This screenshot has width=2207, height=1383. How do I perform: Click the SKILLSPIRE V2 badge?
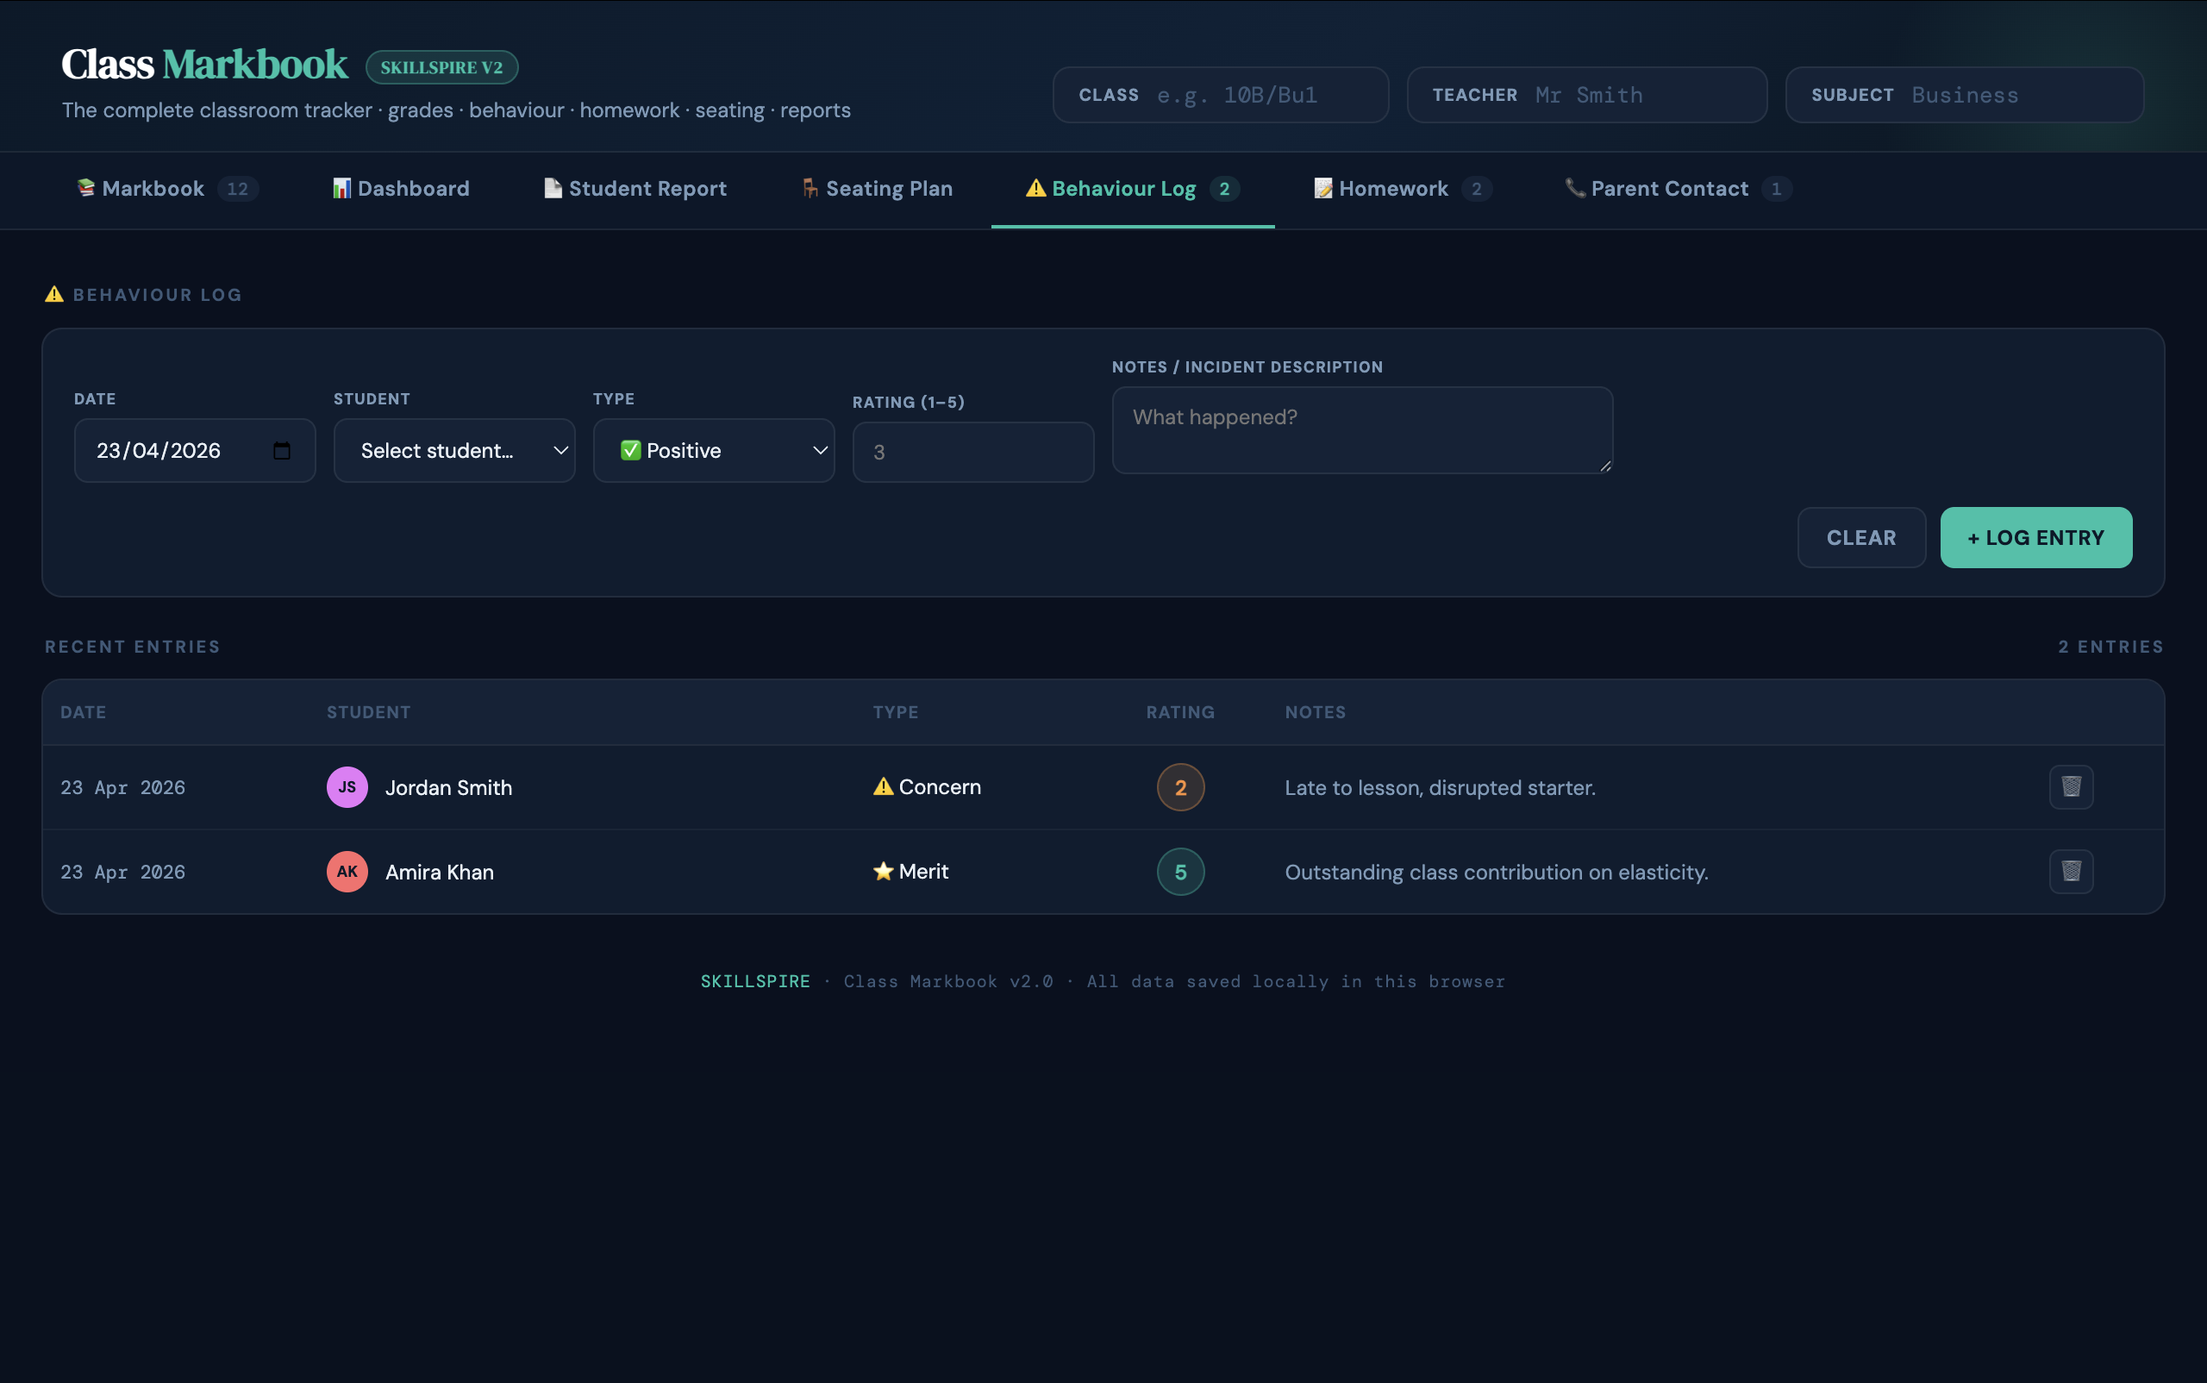point(441,66)
